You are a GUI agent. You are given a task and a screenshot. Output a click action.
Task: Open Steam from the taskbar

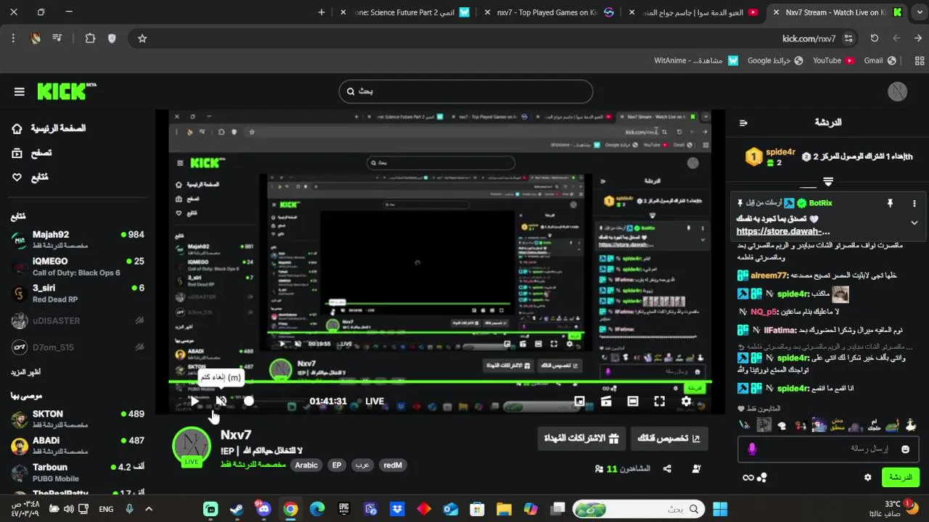tap(237, 509)
